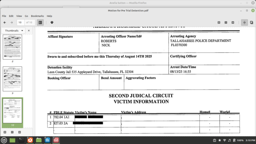Screen dimensions: 256x144
Task: Switch to Firefox in the taskbar
Action: 30,140
